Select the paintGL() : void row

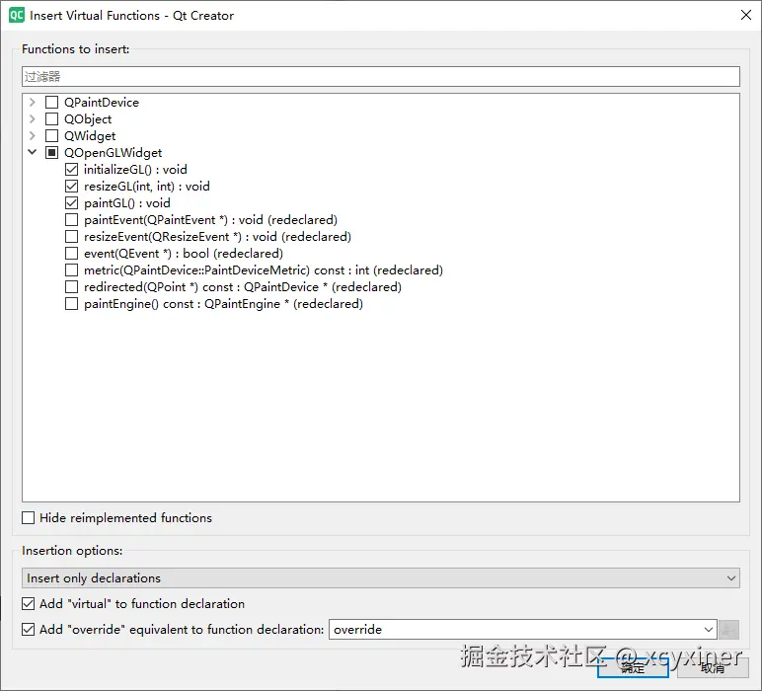pos(127,203)
